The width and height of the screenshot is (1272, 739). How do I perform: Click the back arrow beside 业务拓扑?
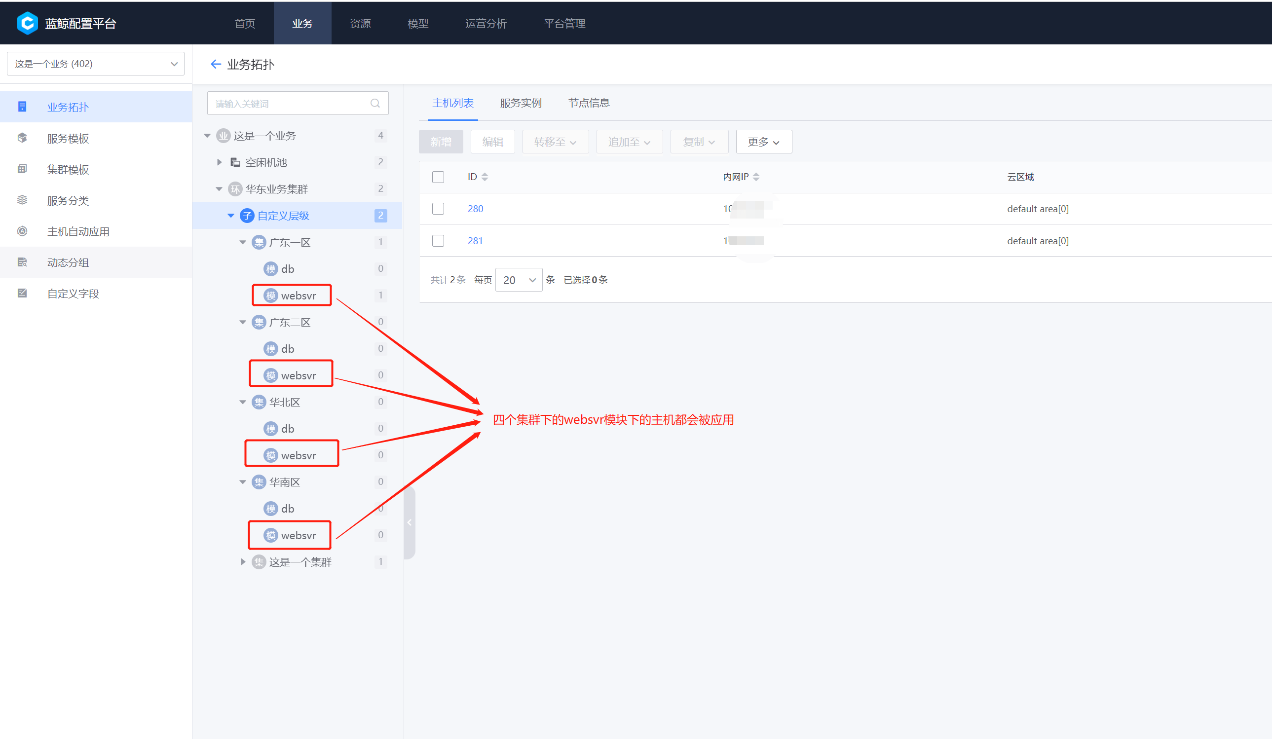point(216,64)
